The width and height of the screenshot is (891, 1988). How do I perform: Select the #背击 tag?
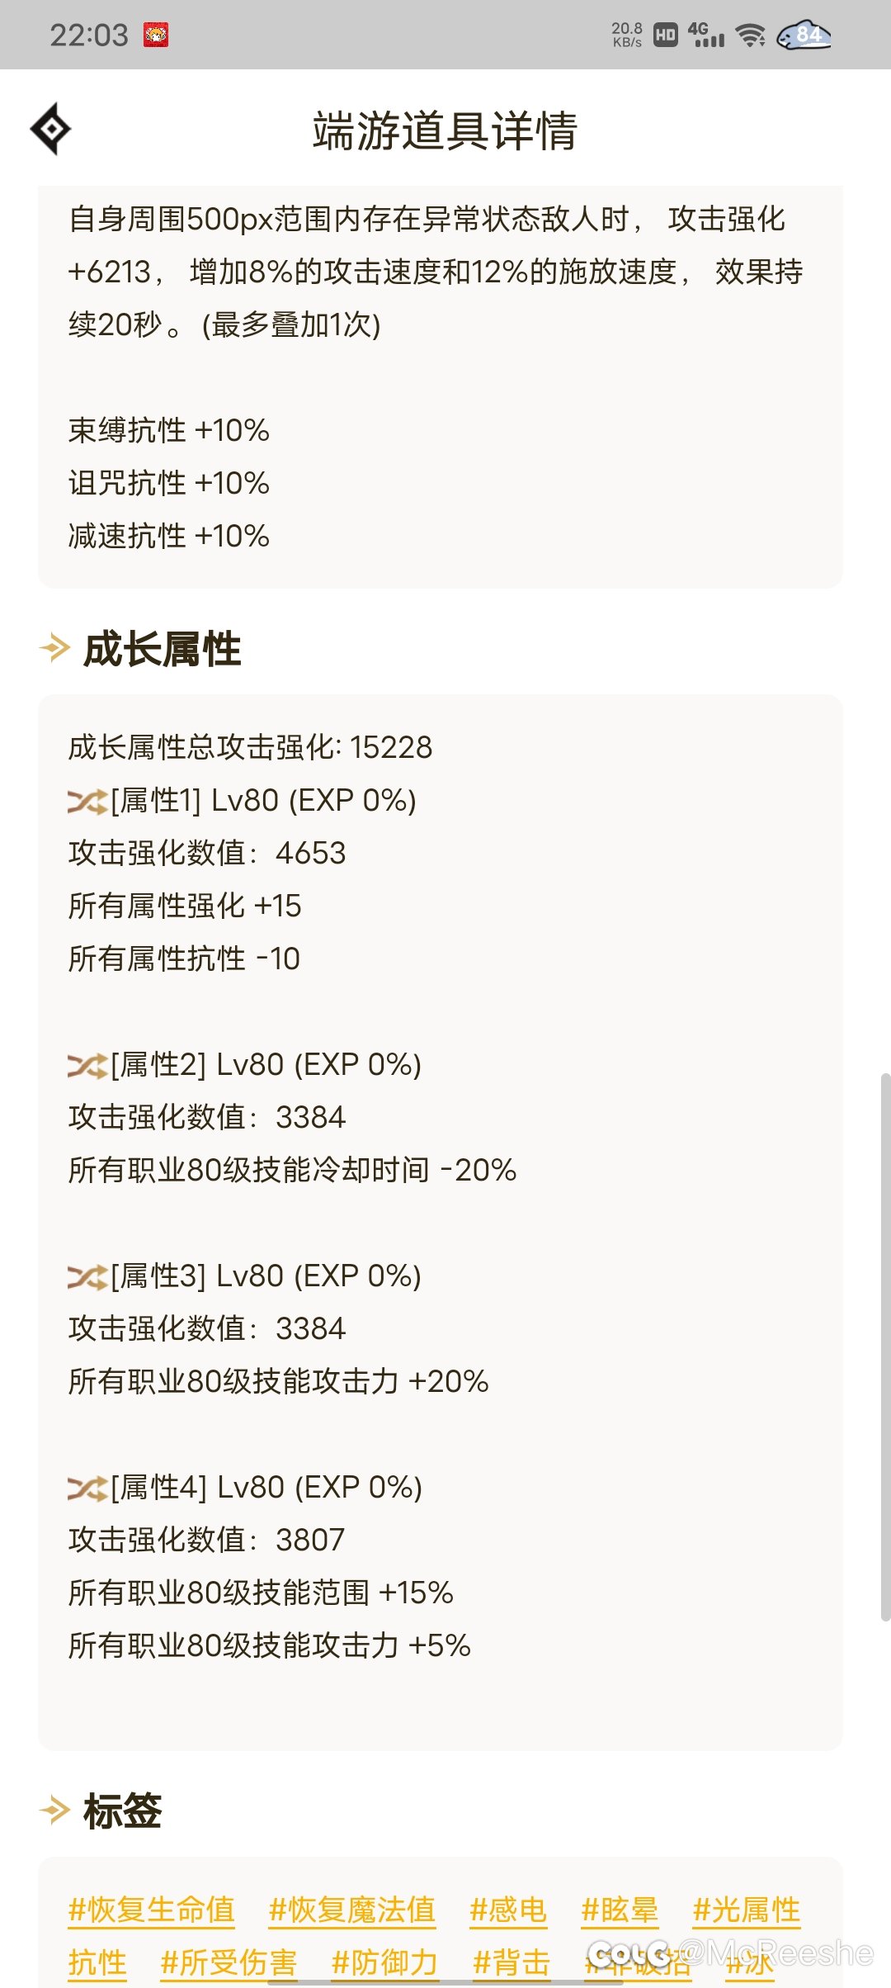coord(511,1962)
